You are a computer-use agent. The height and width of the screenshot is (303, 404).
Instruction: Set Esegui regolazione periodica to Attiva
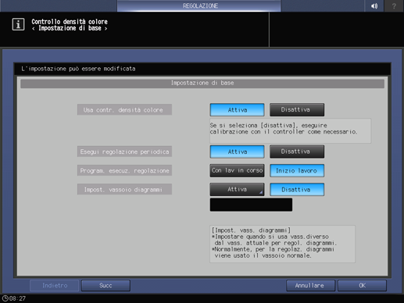point(237,151)
